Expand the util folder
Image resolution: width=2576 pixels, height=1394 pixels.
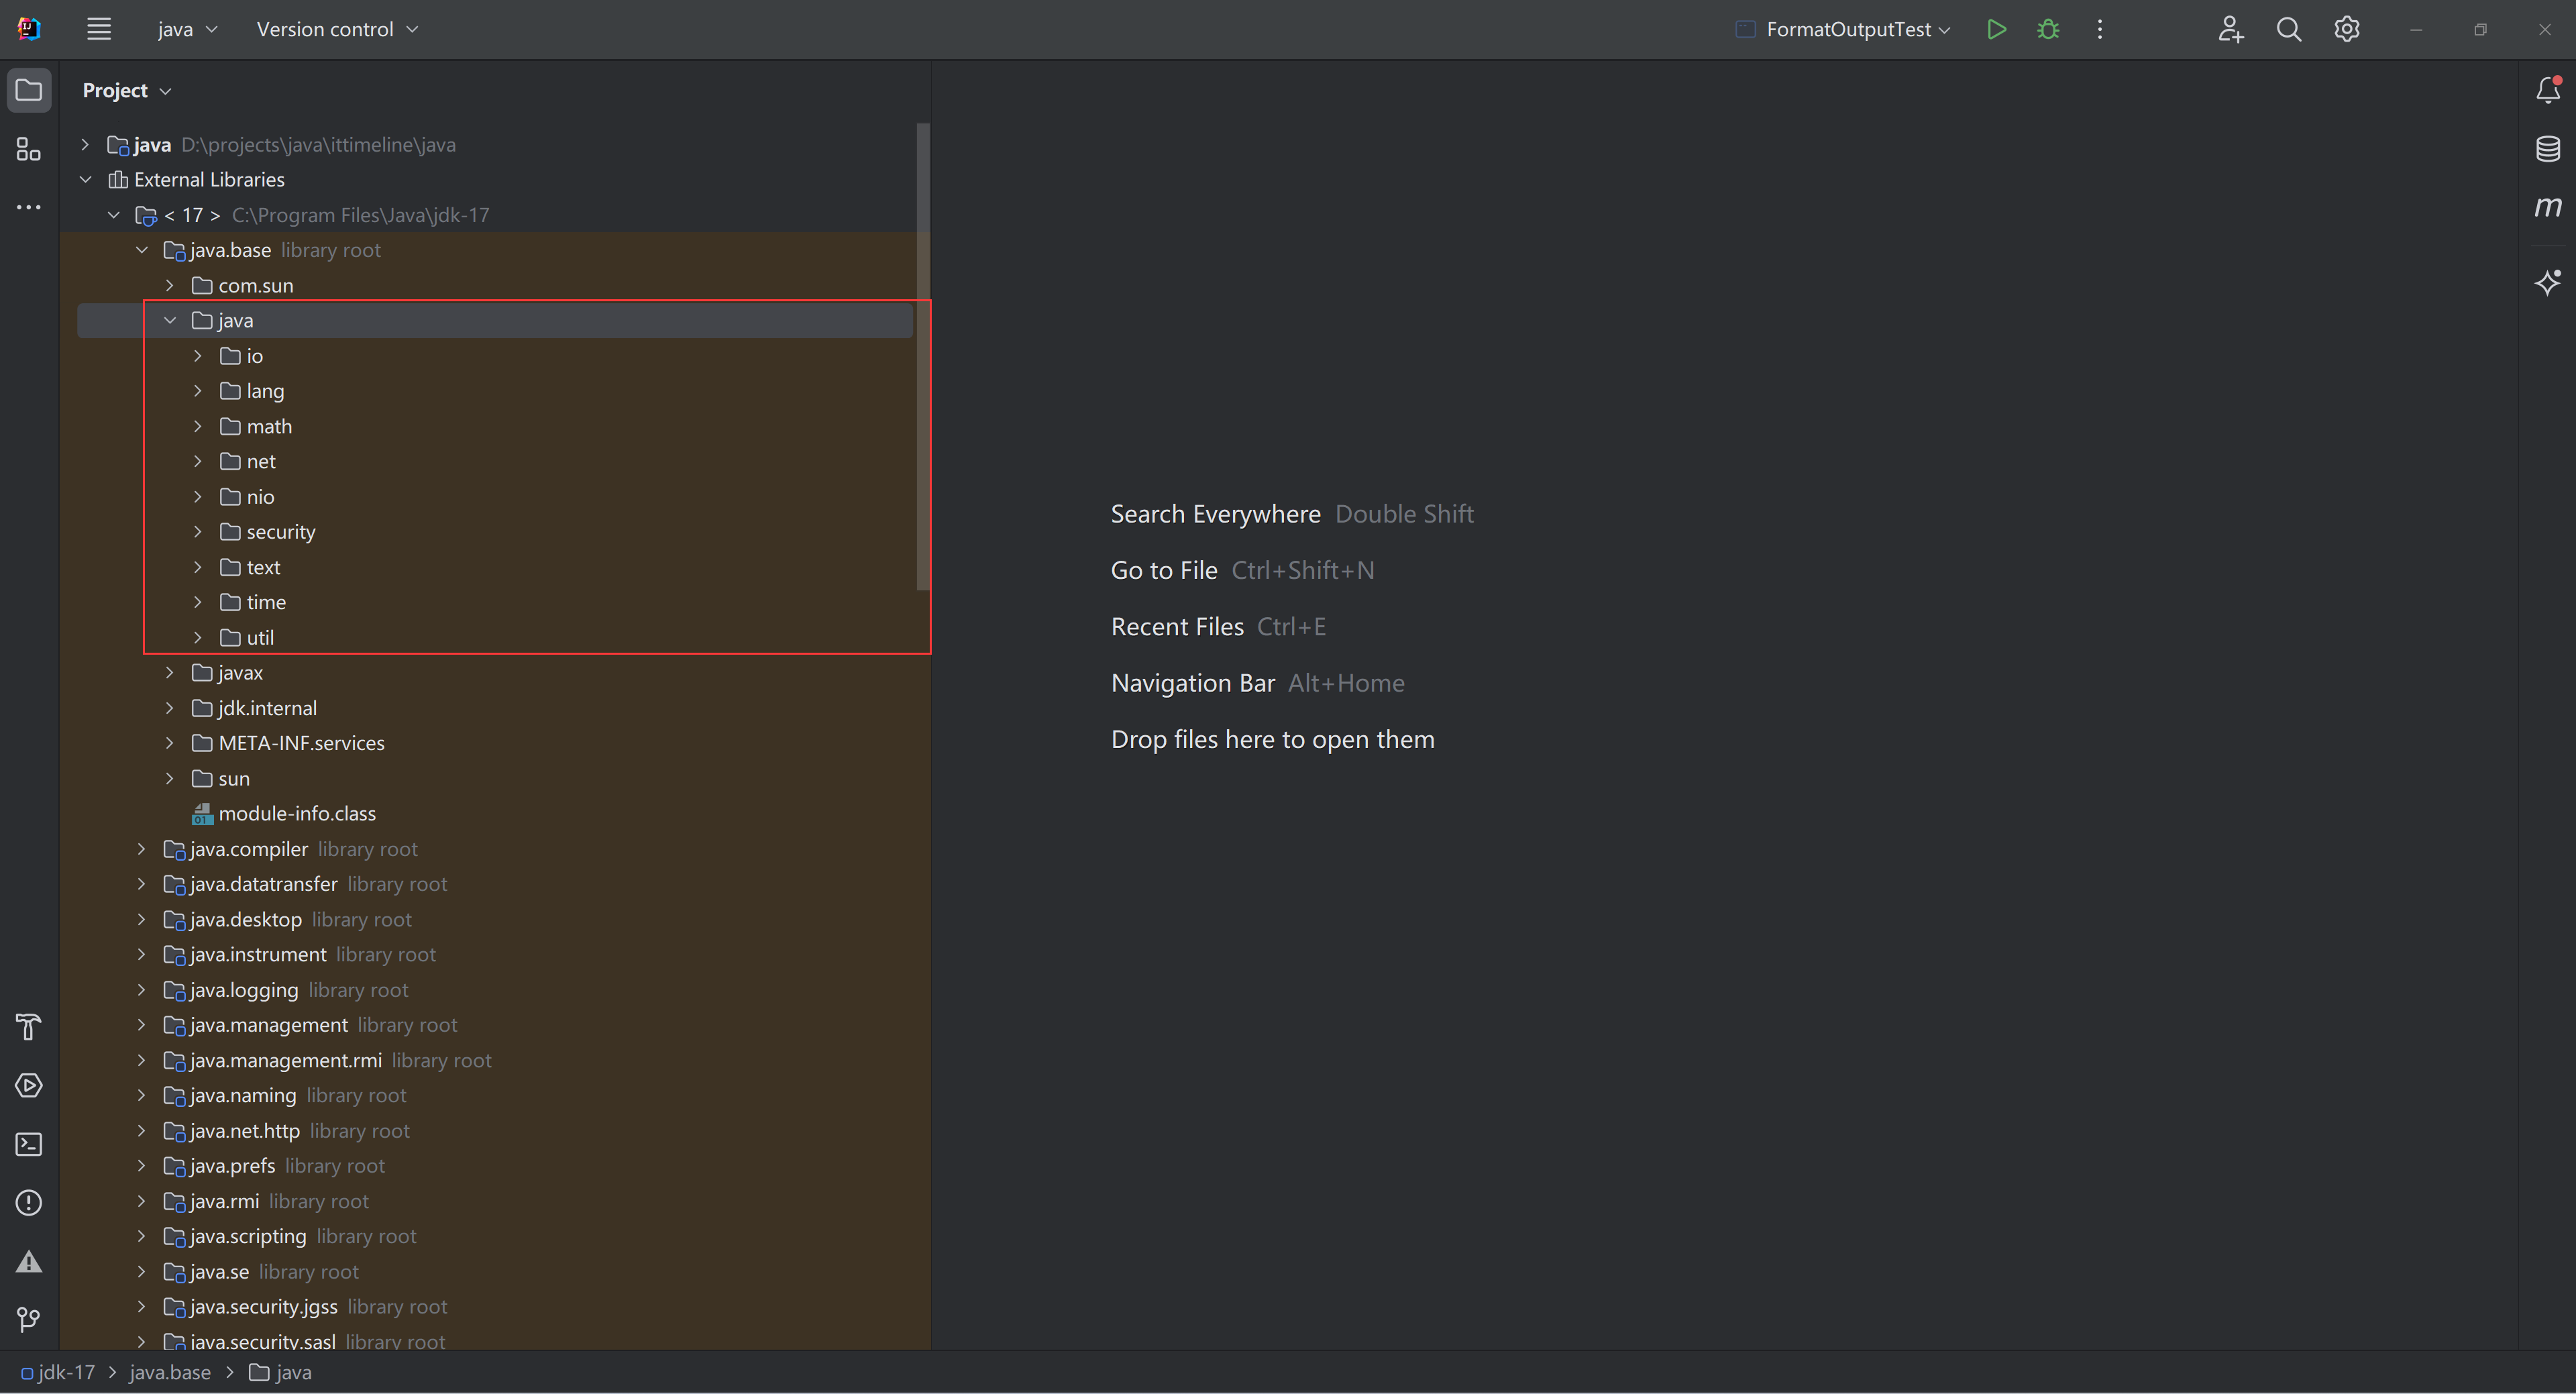tap(197, 638)
